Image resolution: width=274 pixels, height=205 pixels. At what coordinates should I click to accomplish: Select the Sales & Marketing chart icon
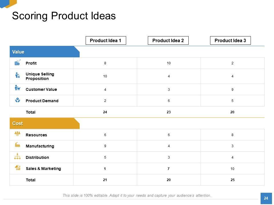point(17,168)
